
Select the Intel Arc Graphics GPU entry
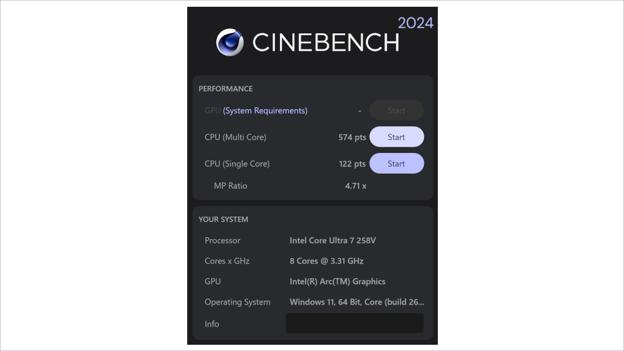pos(337,281)
